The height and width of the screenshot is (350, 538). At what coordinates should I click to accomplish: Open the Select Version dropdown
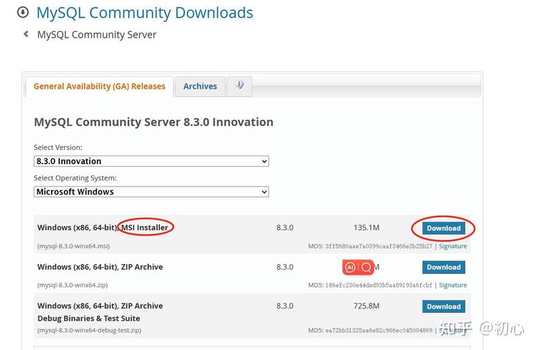click(x=151, y=162)
